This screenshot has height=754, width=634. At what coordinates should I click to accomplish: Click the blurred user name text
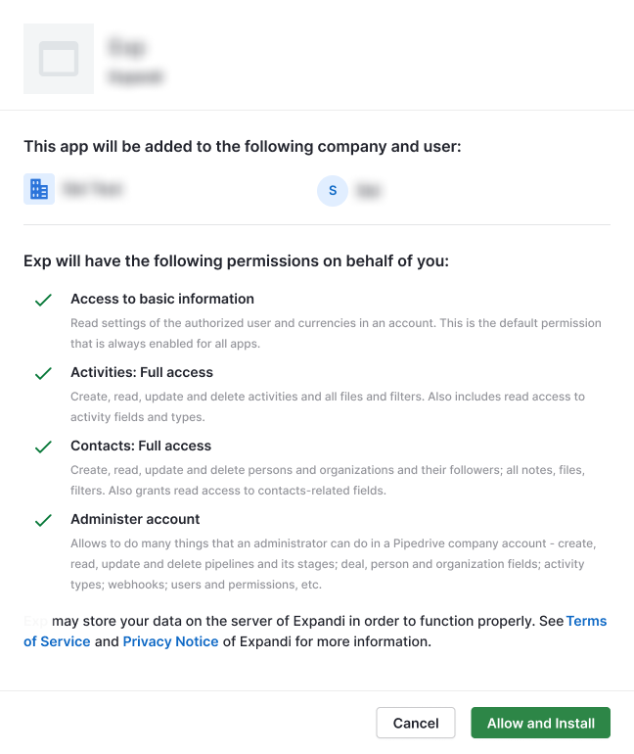pos(367,191)
